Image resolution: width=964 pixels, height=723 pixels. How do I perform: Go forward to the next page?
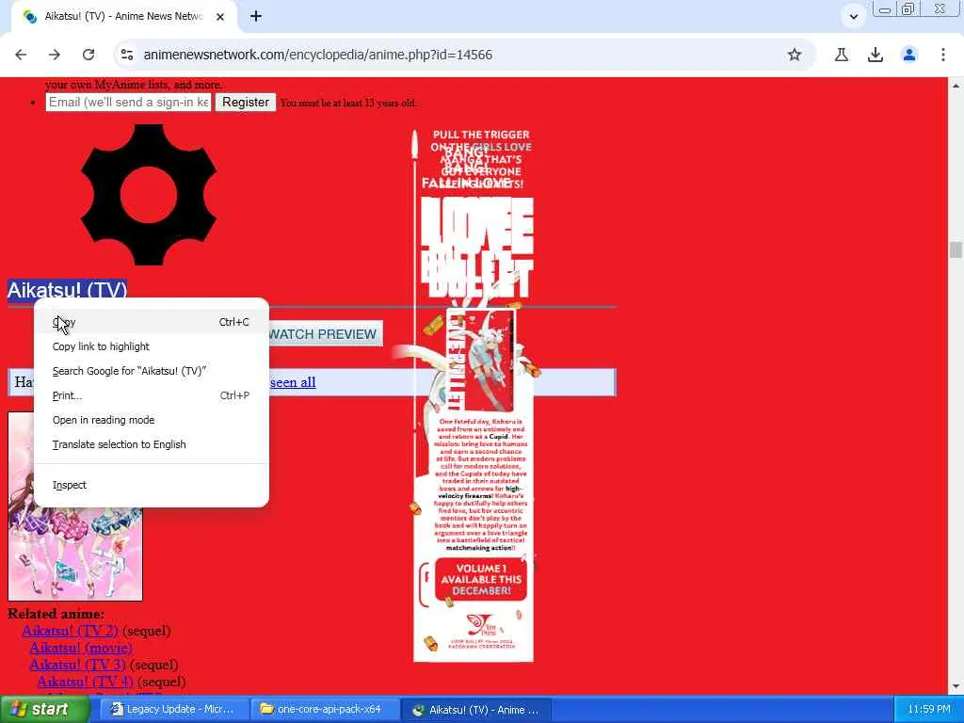(55, 55)
